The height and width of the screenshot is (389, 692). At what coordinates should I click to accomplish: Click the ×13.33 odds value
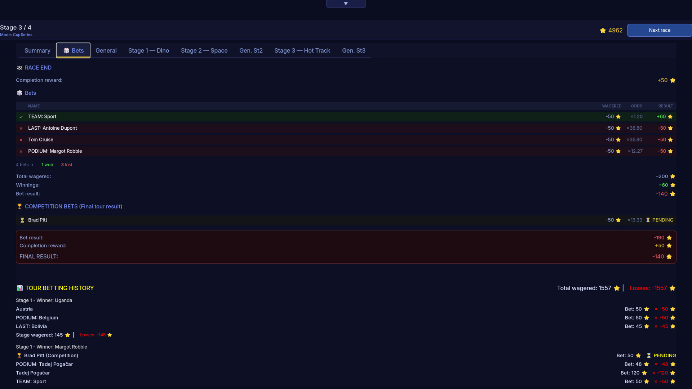[635, 220]
